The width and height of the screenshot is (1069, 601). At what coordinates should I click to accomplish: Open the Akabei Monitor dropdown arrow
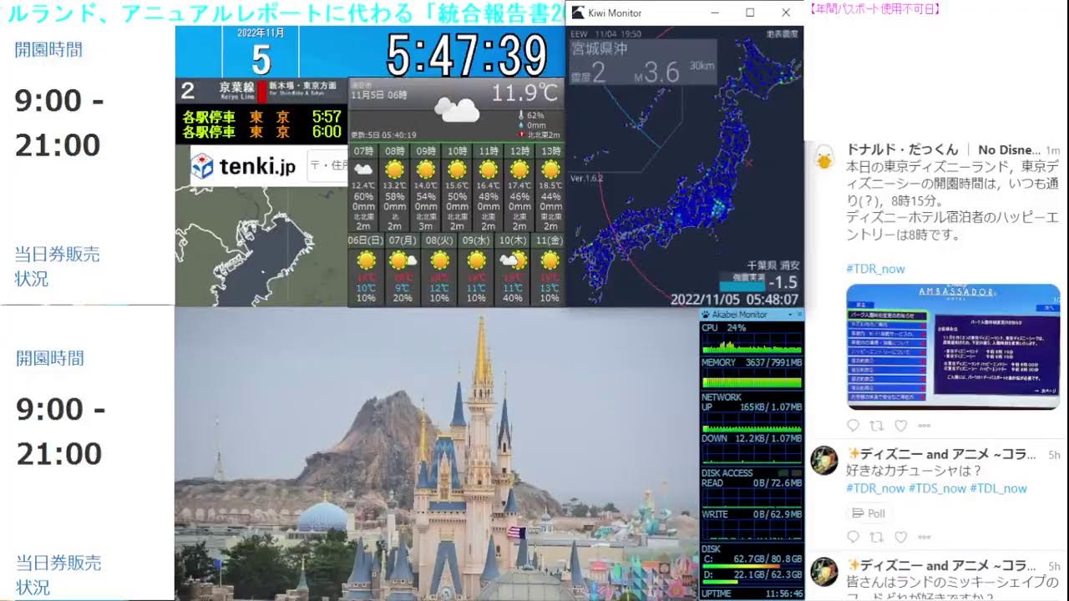click(x=789, y=315)
